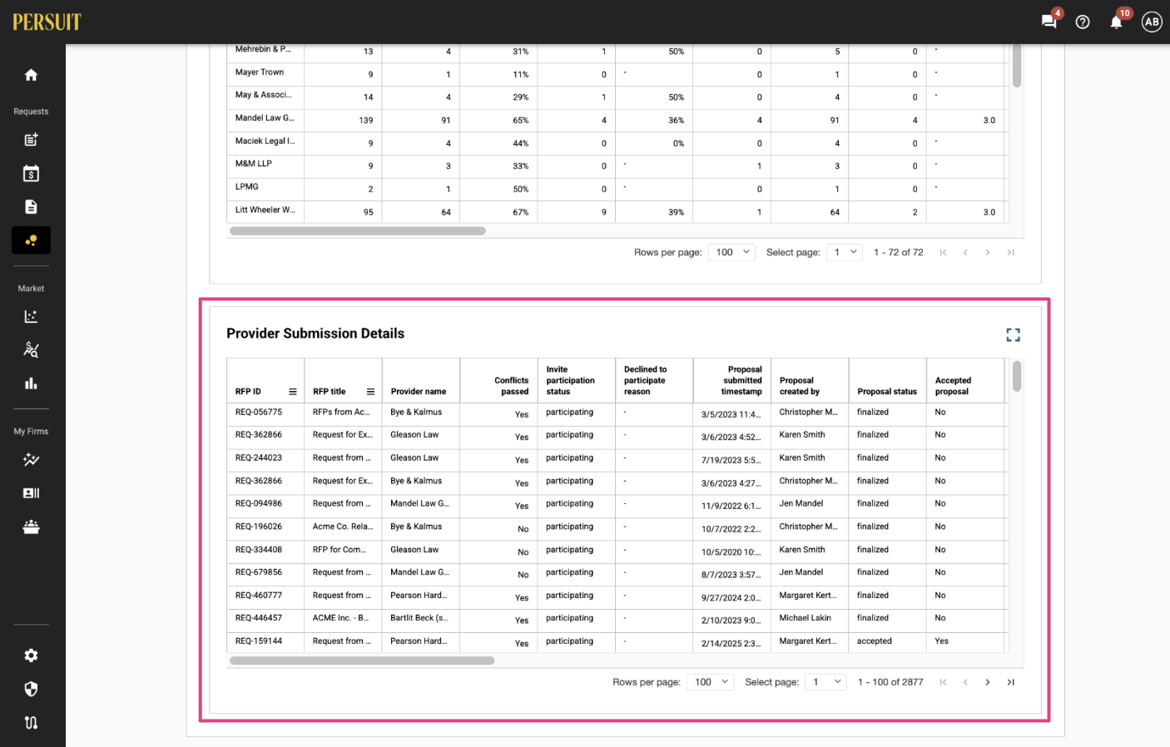Sort by Proposal status column header
Viewport: 1170px width, 747px height.
point(887,392)
